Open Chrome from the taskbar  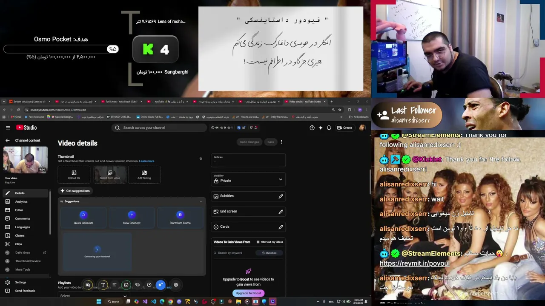point(170,302)
